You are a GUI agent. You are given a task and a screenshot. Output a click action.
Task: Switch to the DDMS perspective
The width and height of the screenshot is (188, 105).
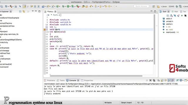coord(171,6)
